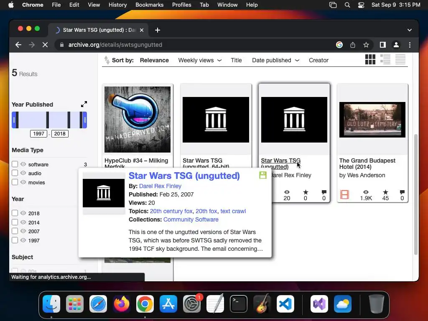
Task: Click the Google account icon in address bar
Action: point(339,45)
